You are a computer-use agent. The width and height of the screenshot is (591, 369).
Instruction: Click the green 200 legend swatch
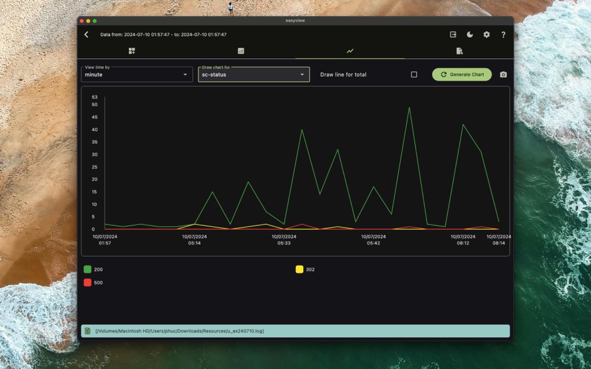[88, 269]
